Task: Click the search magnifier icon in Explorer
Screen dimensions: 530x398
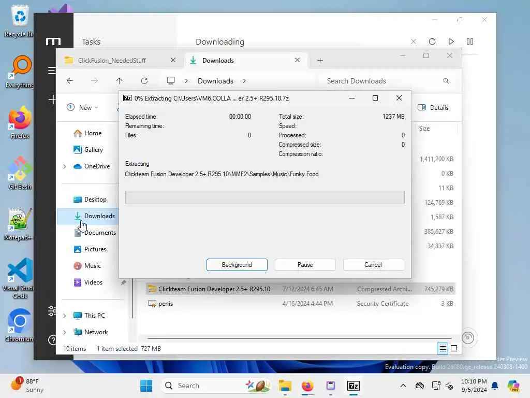Action: click(446, 81)
